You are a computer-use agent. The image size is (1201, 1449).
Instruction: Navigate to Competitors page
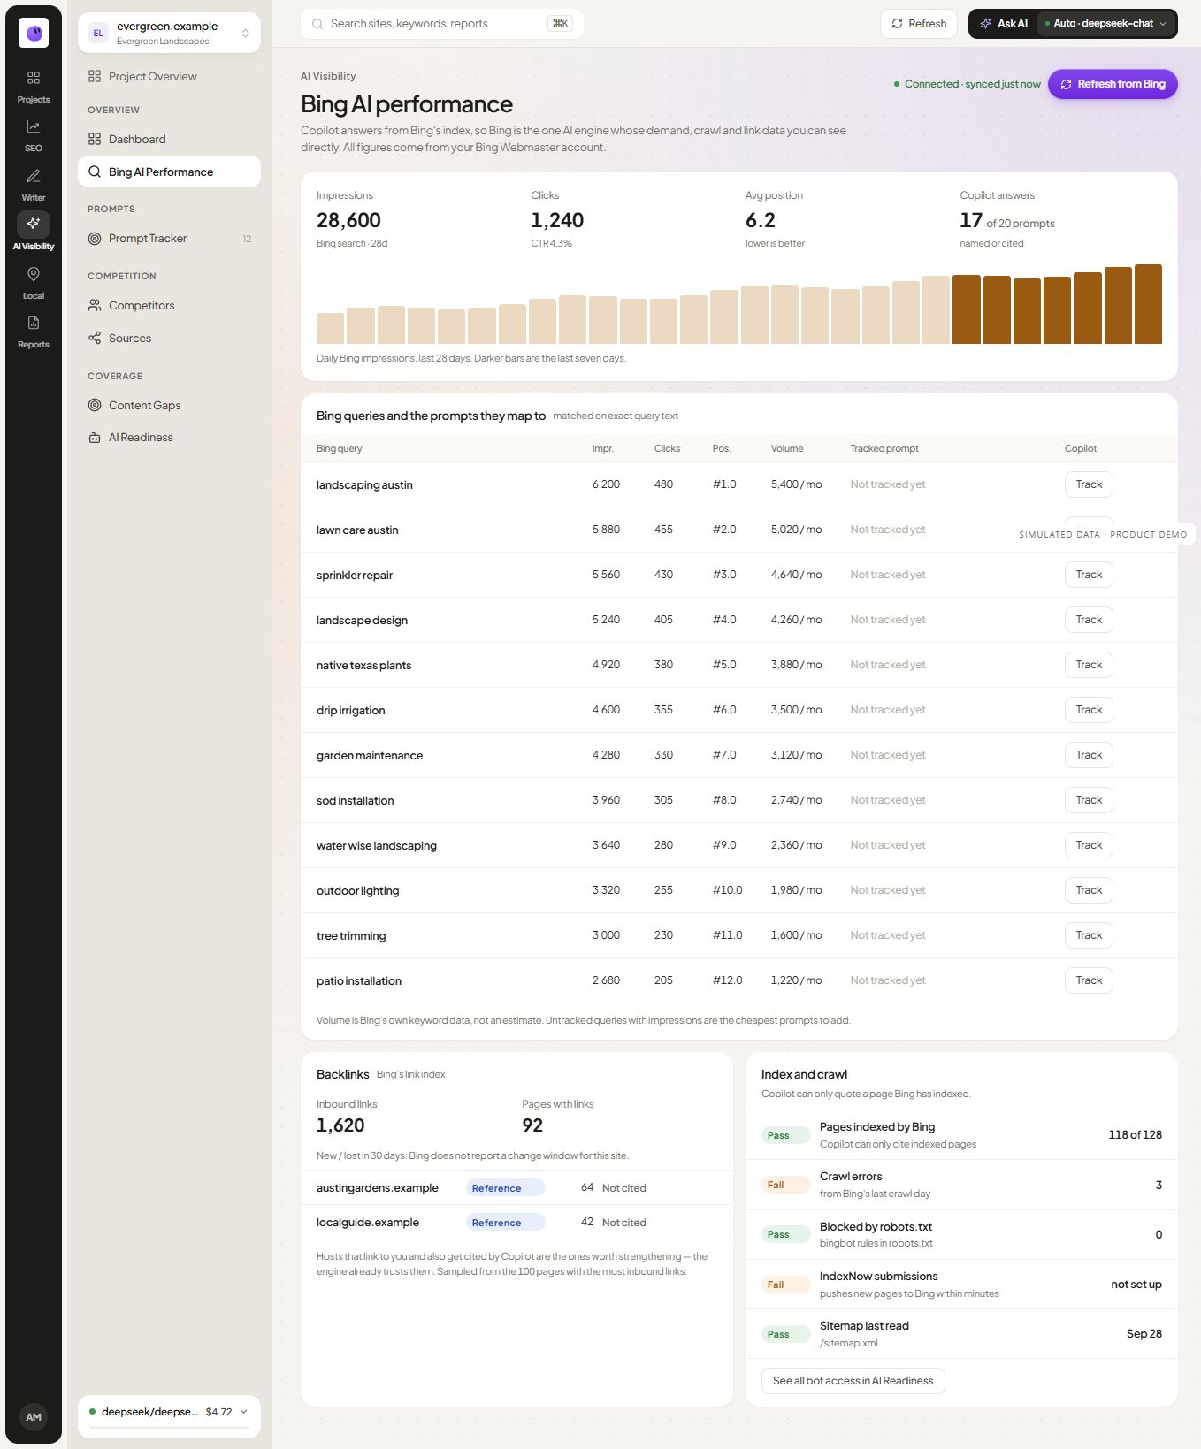(169, 306)
